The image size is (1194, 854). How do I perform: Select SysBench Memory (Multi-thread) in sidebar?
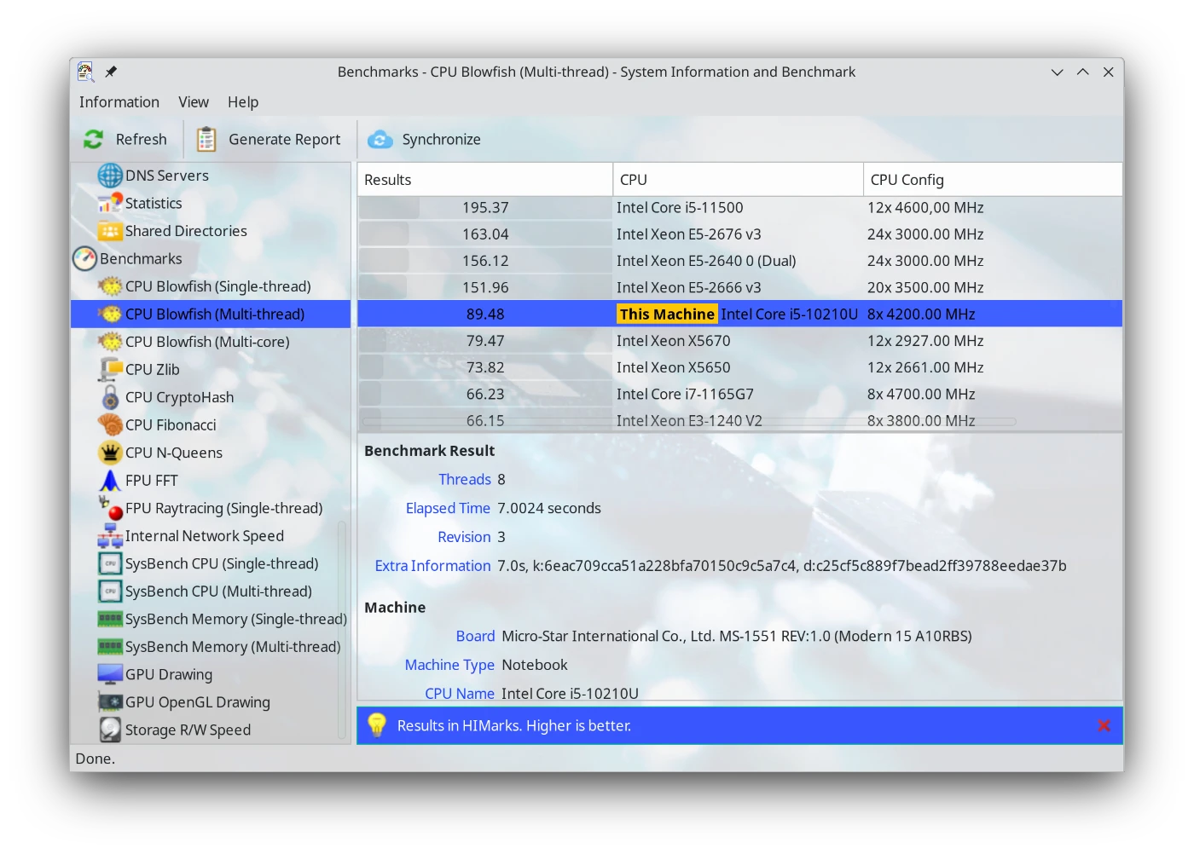pyautogui.click(x=232, y=647)
